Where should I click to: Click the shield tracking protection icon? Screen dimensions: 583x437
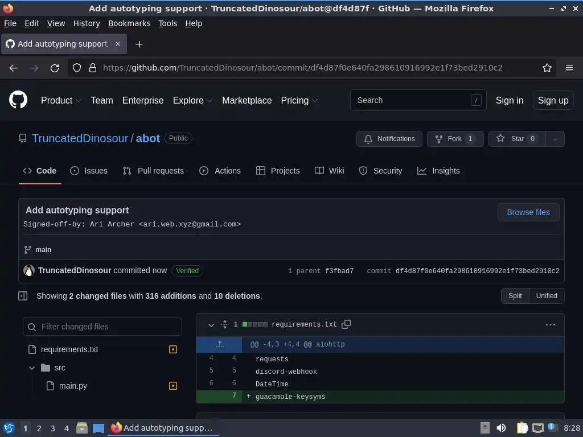click(x=77, y=68)
